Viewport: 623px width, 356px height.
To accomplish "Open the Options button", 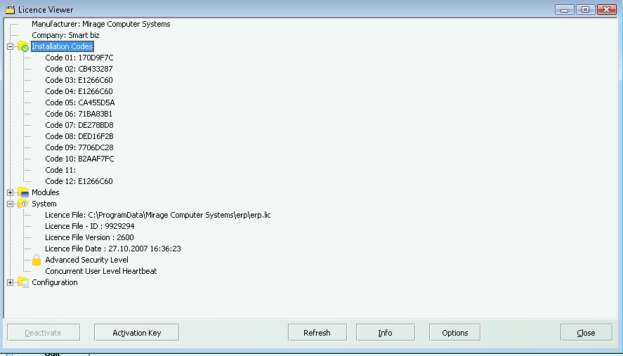I will [x=454, y=333].
